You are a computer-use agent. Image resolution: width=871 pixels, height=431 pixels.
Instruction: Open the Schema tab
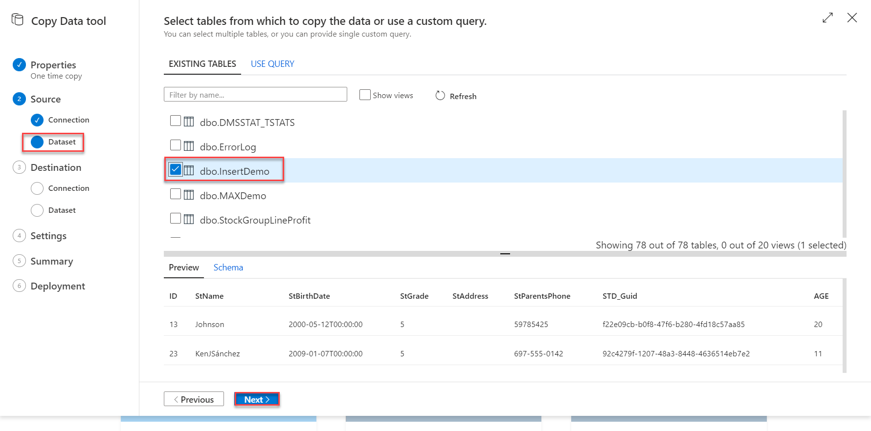[228, 267]
